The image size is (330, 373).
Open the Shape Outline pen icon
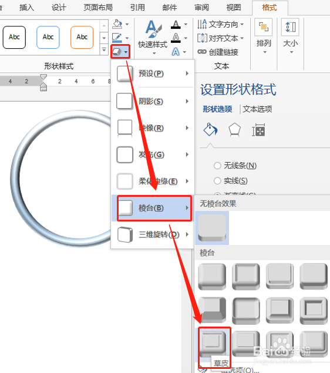coord(117,38)
